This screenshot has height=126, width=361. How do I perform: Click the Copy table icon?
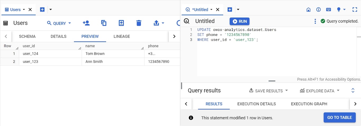(104, 23)
